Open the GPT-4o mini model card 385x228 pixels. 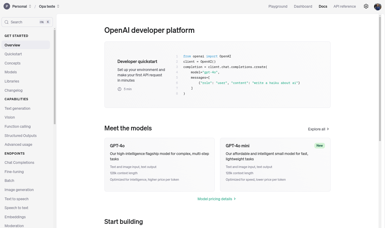275,165
